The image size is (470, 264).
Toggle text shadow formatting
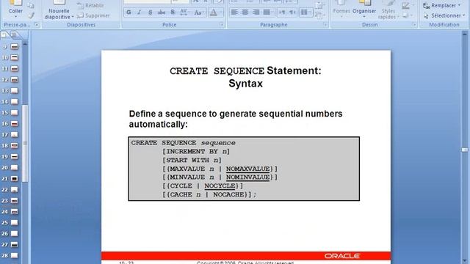(x=173, y=12)
